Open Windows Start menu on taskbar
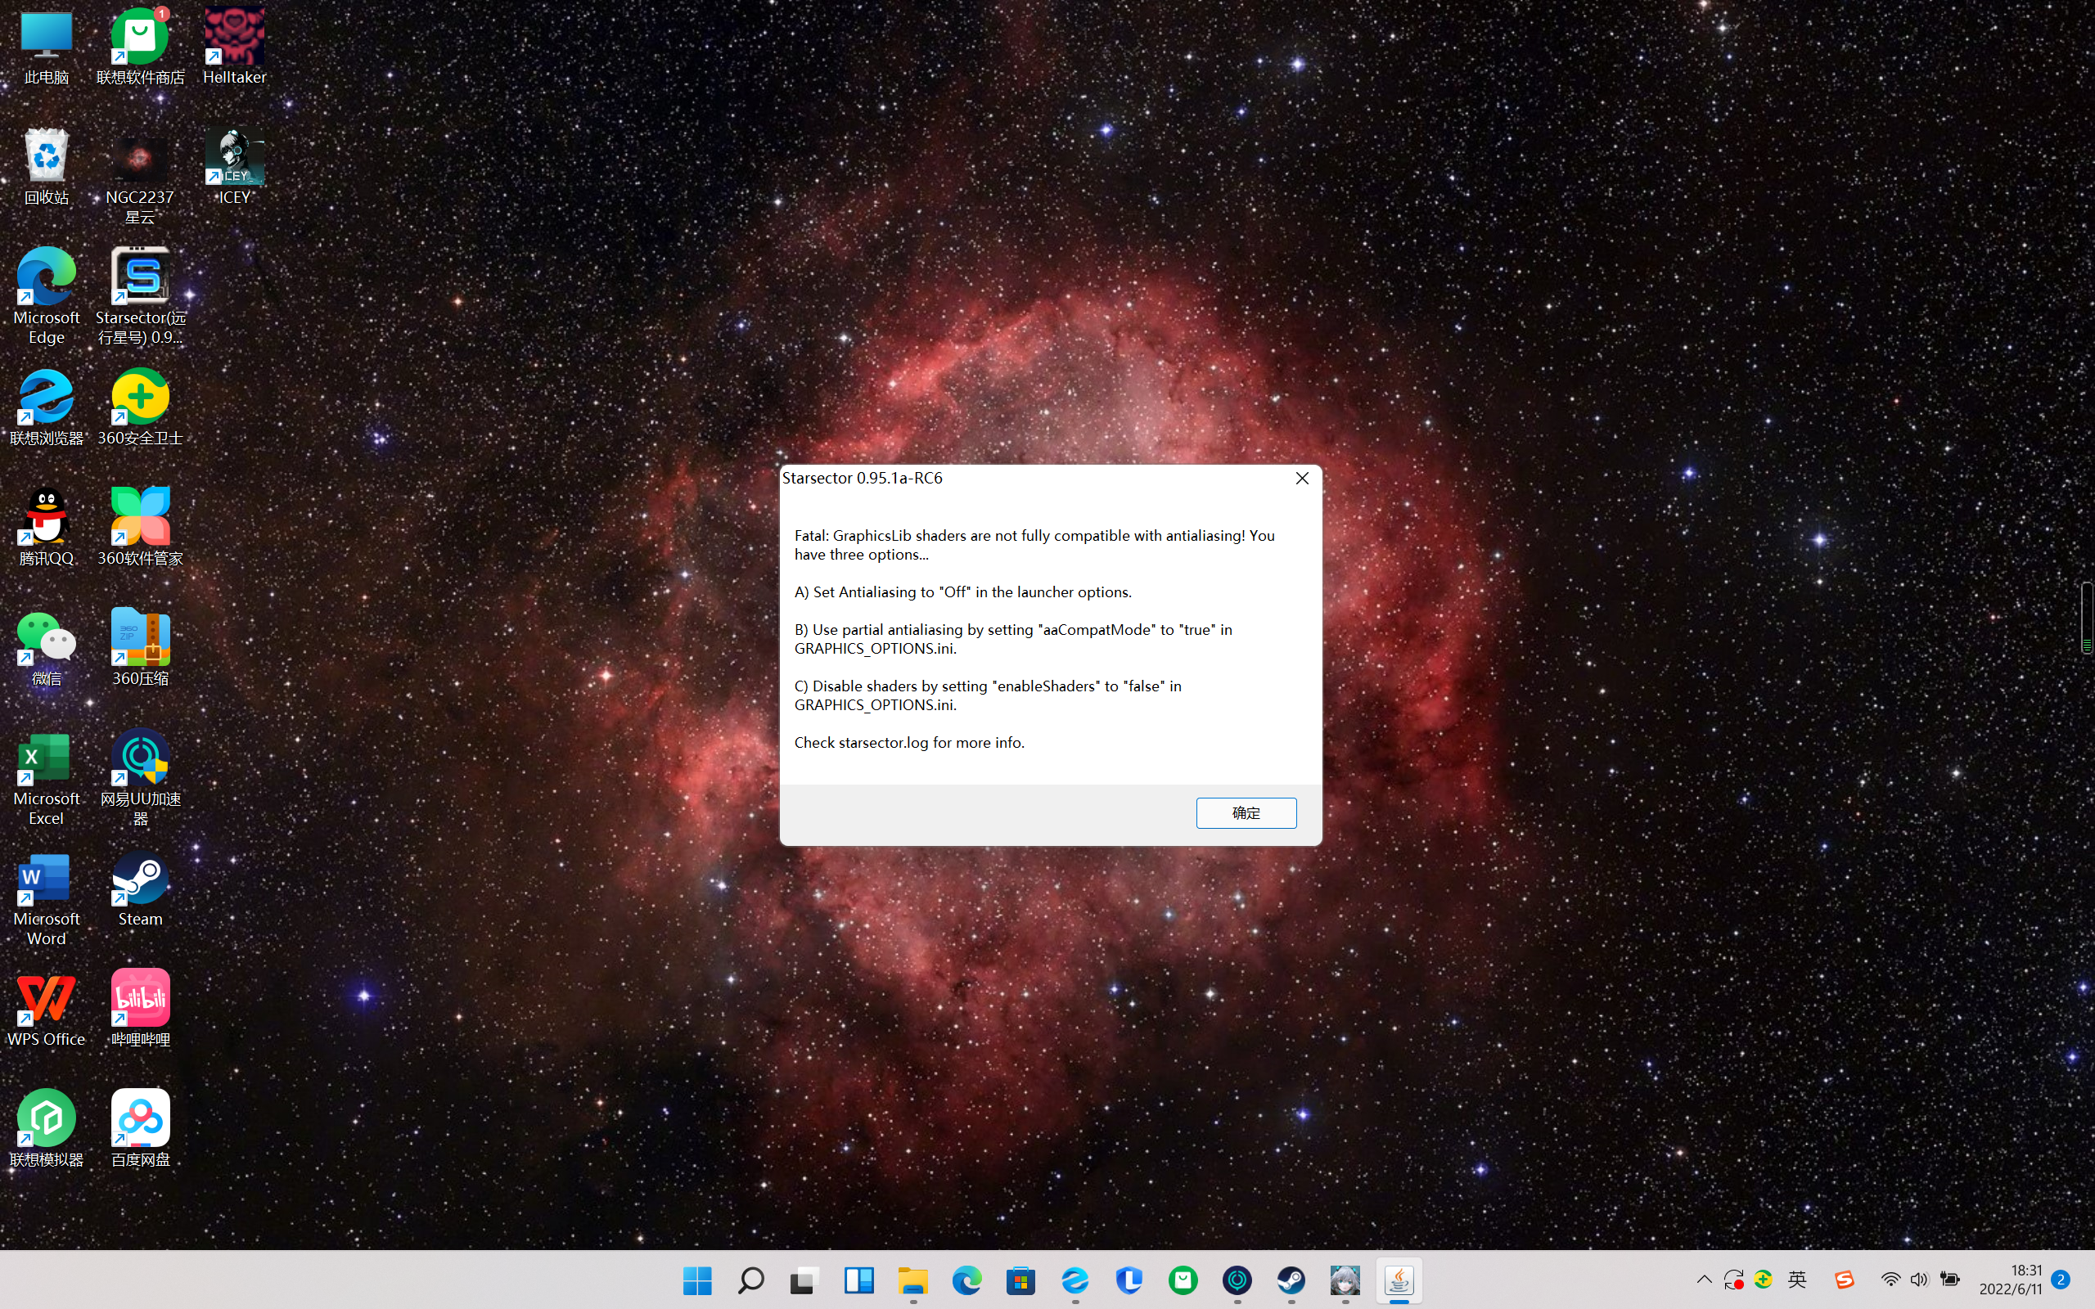 (697, 1280)
